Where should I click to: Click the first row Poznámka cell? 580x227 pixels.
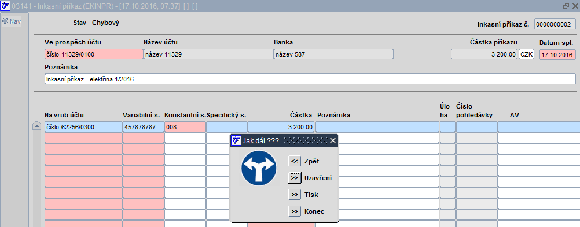[x=377, y=127]
